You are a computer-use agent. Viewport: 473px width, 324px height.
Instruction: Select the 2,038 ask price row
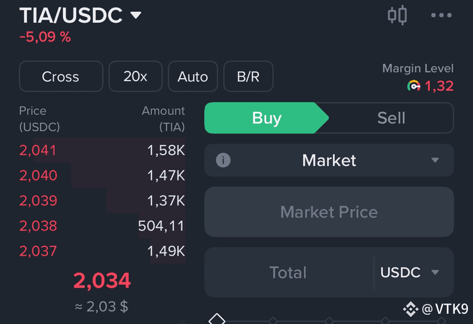coord(102,226)
